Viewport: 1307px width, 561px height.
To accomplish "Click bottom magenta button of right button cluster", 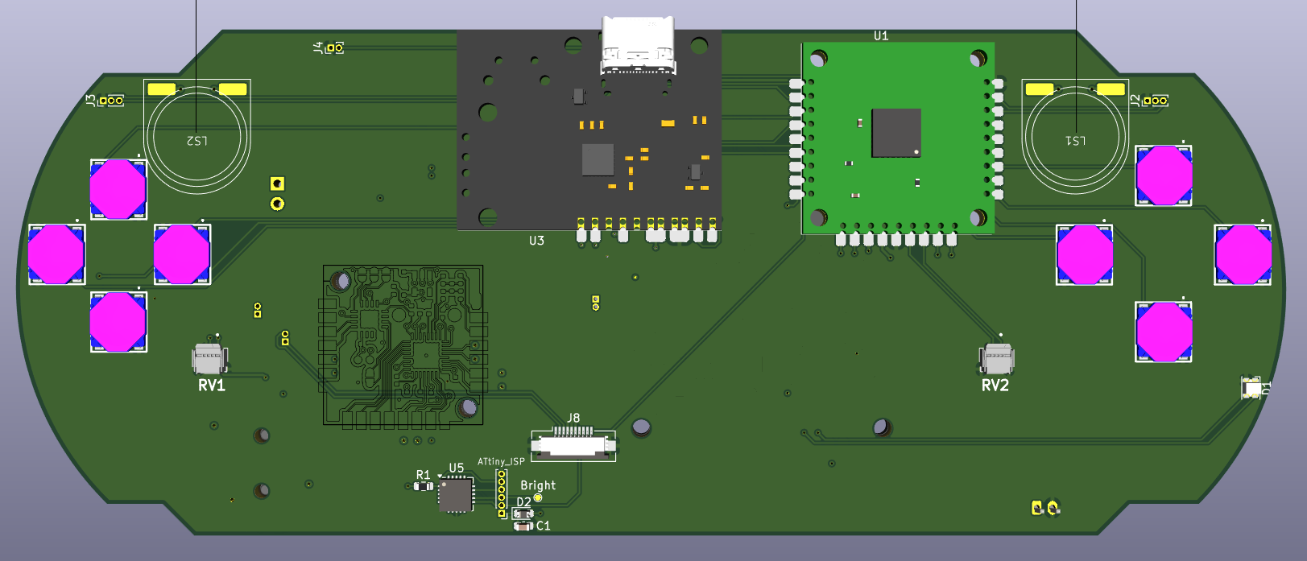I will pyautogui.click(x=1164, y=332).
